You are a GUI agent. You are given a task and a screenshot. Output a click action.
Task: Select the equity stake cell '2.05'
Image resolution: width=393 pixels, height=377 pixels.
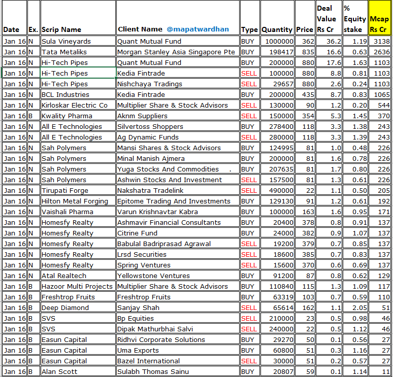coord(355,307)
